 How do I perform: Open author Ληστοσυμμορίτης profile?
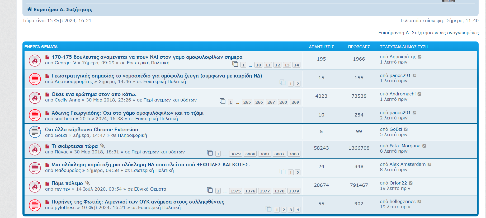[x=74, y=81]
